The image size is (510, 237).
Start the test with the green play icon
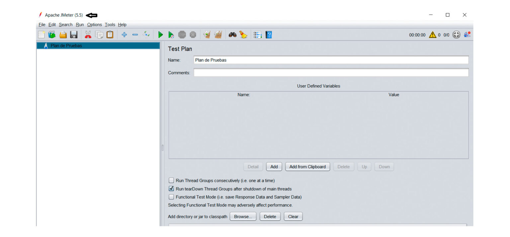point(161,34)
